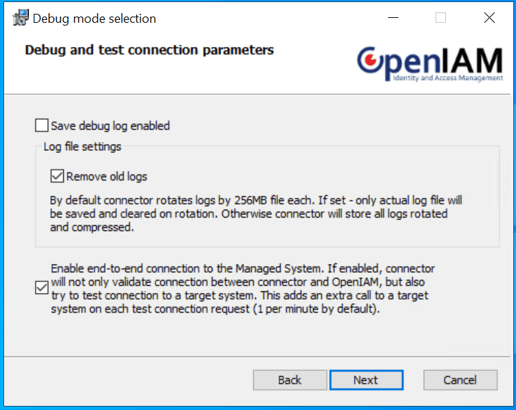
Task: Cancel the connector installation
Action: coord(460,380)
